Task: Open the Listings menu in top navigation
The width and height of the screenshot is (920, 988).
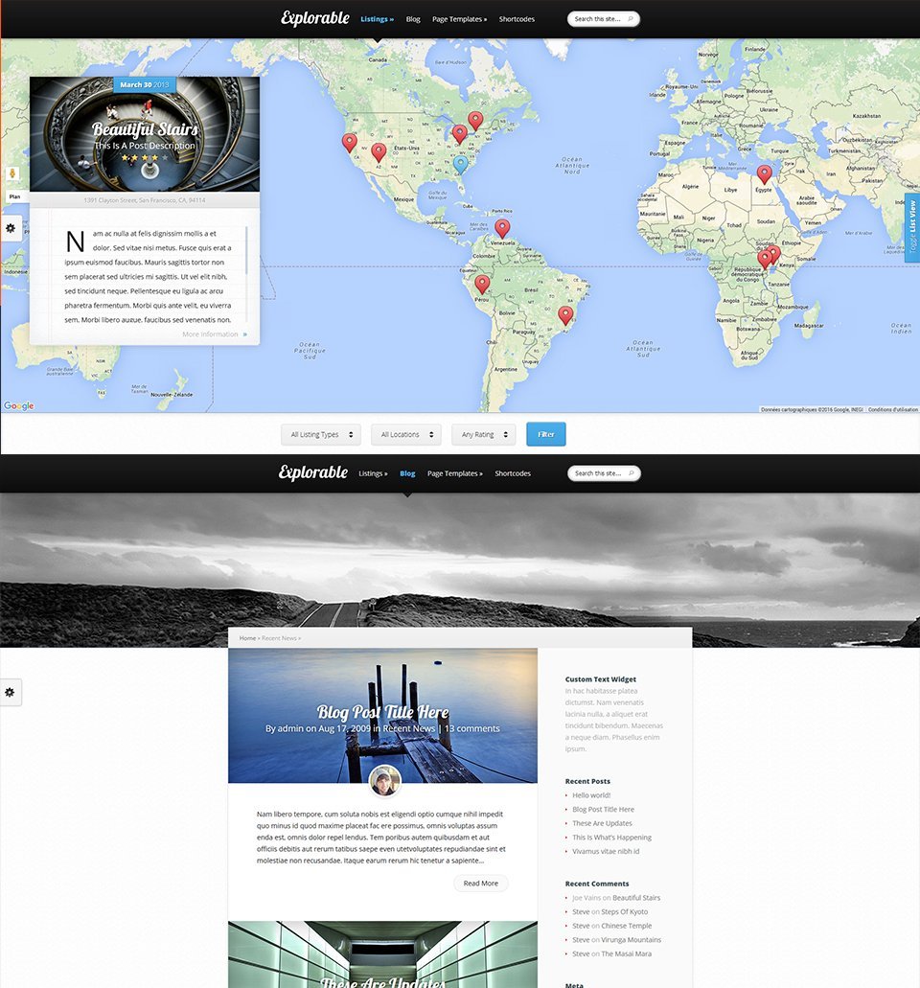Action: (x=377, y=19)
